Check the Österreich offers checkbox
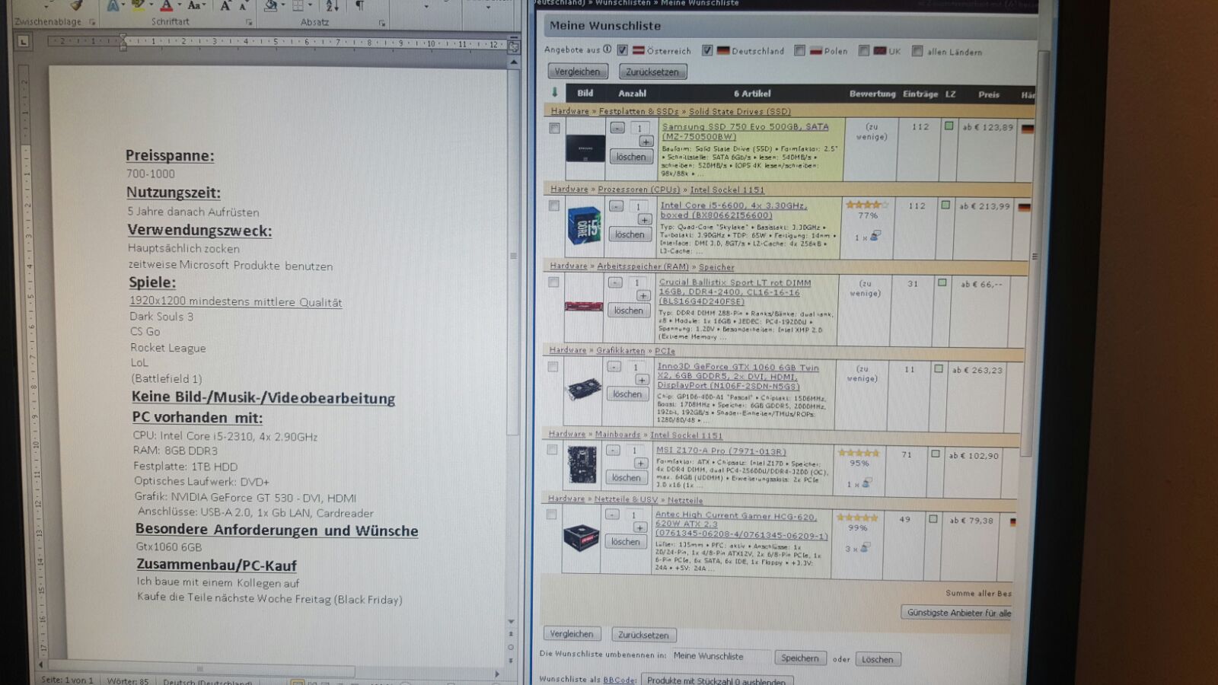Image resolution: width=1218 pixels, height=685 pixels. 622,50
